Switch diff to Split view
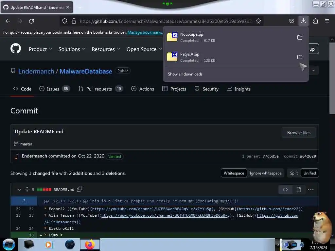 pos(294,173)
